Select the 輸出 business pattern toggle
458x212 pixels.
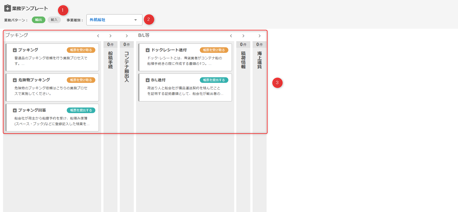click(x=38, y=20)
